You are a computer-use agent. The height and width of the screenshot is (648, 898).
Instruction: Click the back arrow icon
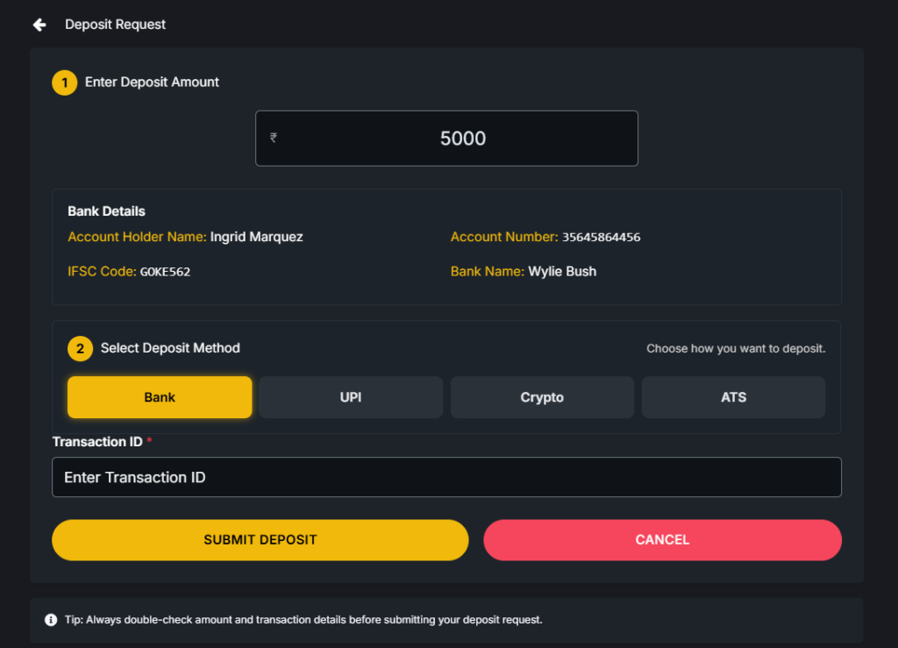tap(39, 25)
